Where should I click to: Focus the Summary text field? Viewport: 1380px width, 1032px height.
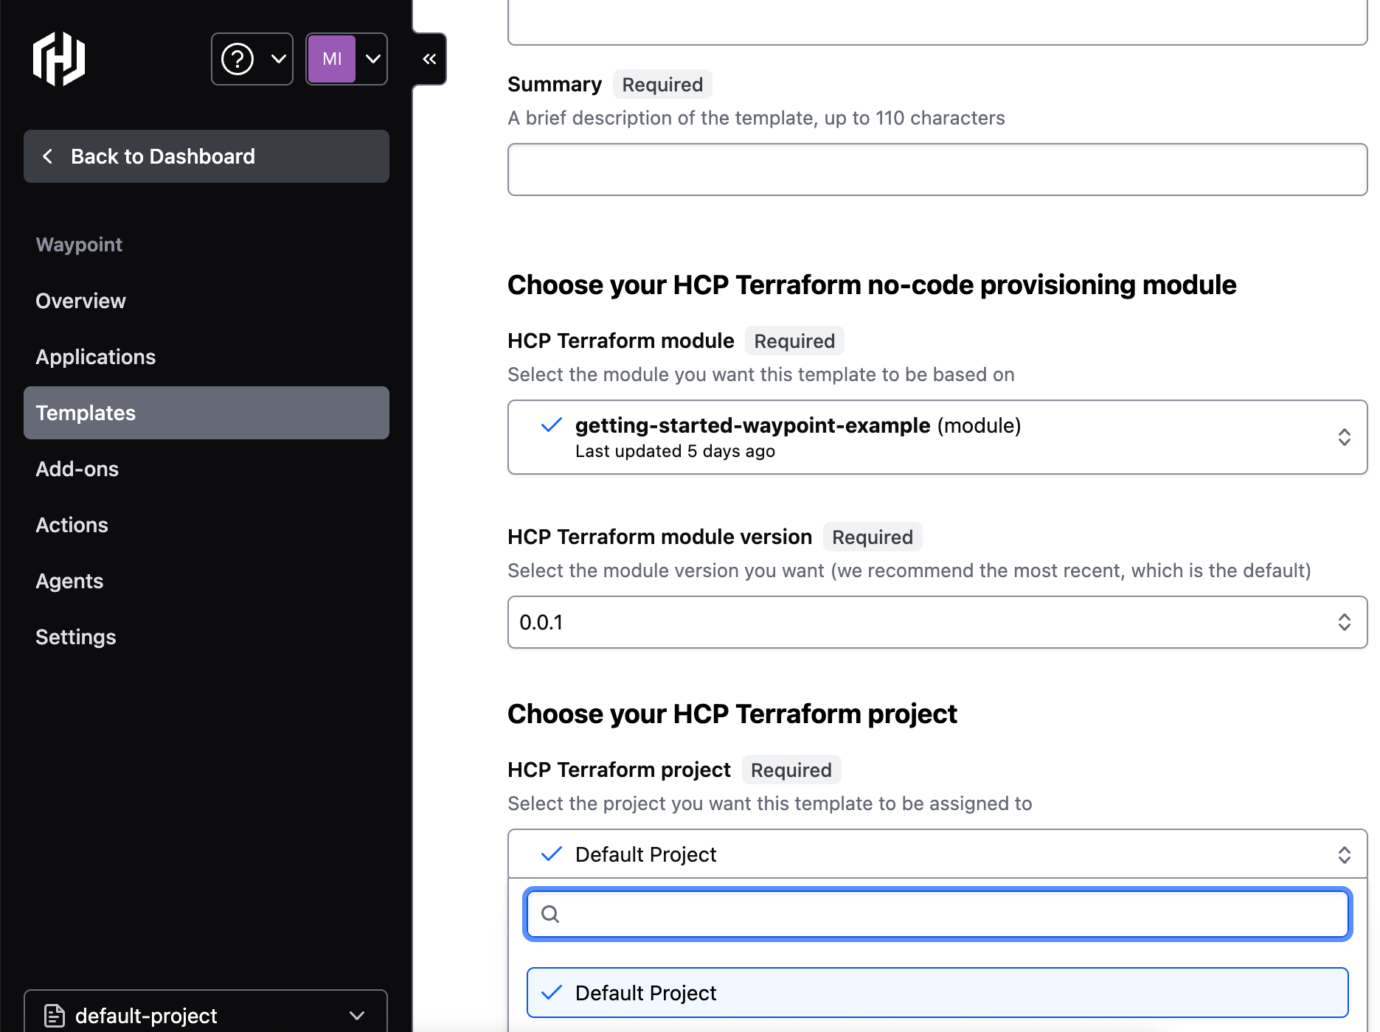click(x=937, y=170)
